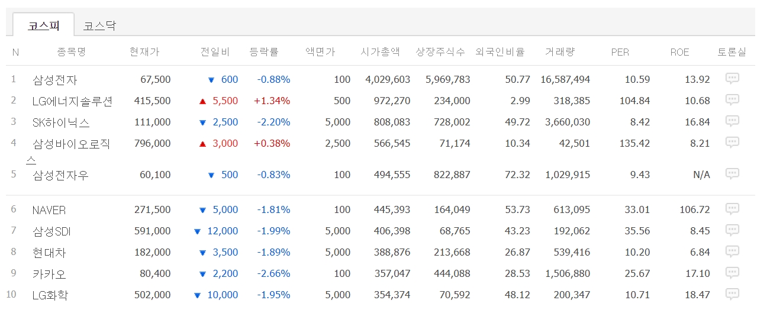
Task: Open the 삼성바이오로직스 stock link
Action: tap(69, 151)
